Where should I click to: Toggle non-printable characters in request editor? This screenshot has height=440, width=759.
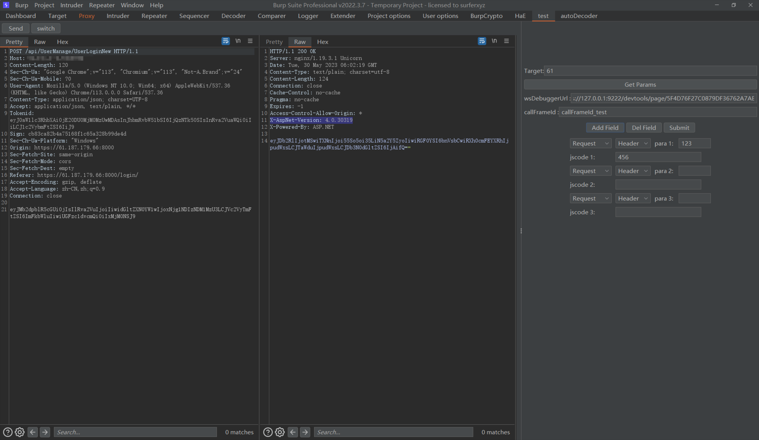point(238,41)
